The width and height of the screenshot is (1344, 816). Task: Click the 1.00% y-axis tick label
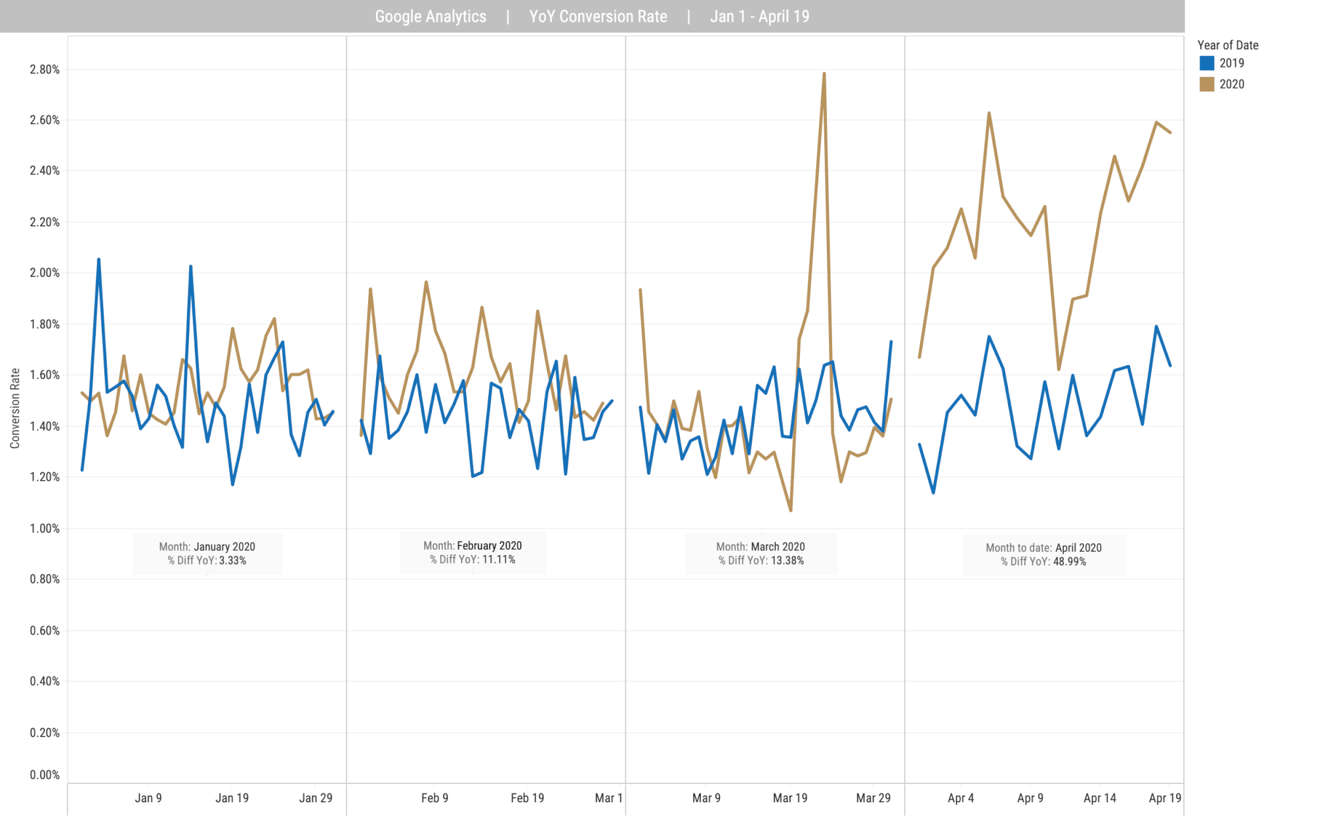click(x=45, y=529)
